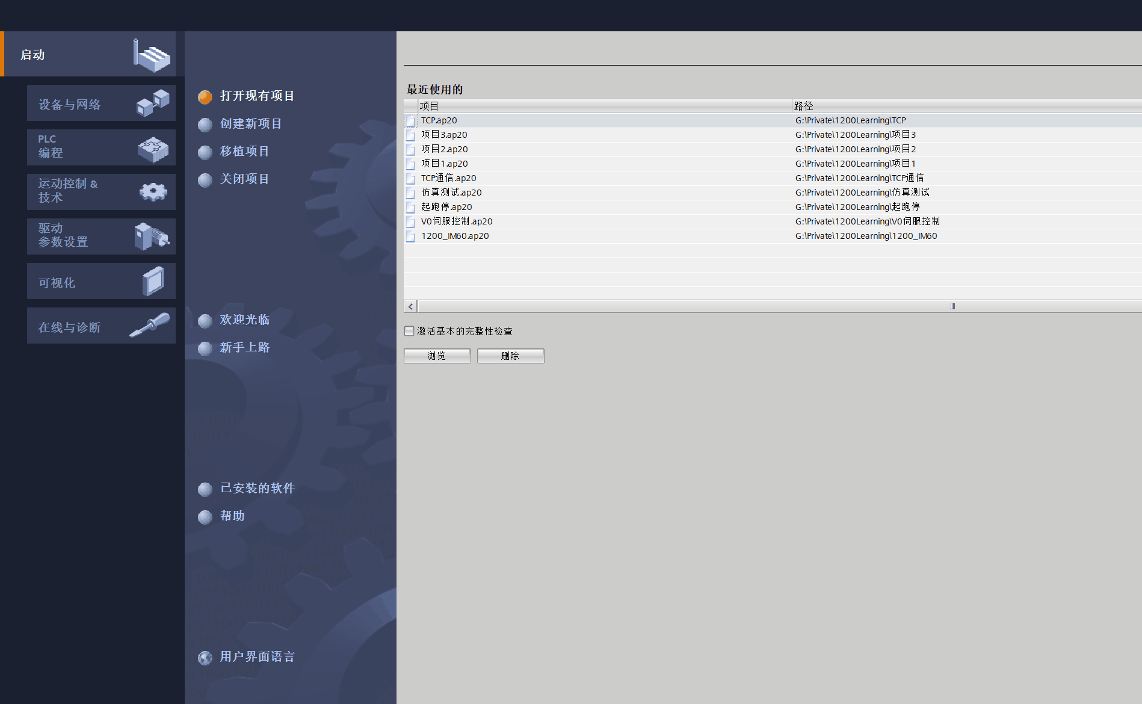This screenshot has width=1142, height=704.
Task: Click the globe icon beside 用户界面语言
Action: (205, 658)
